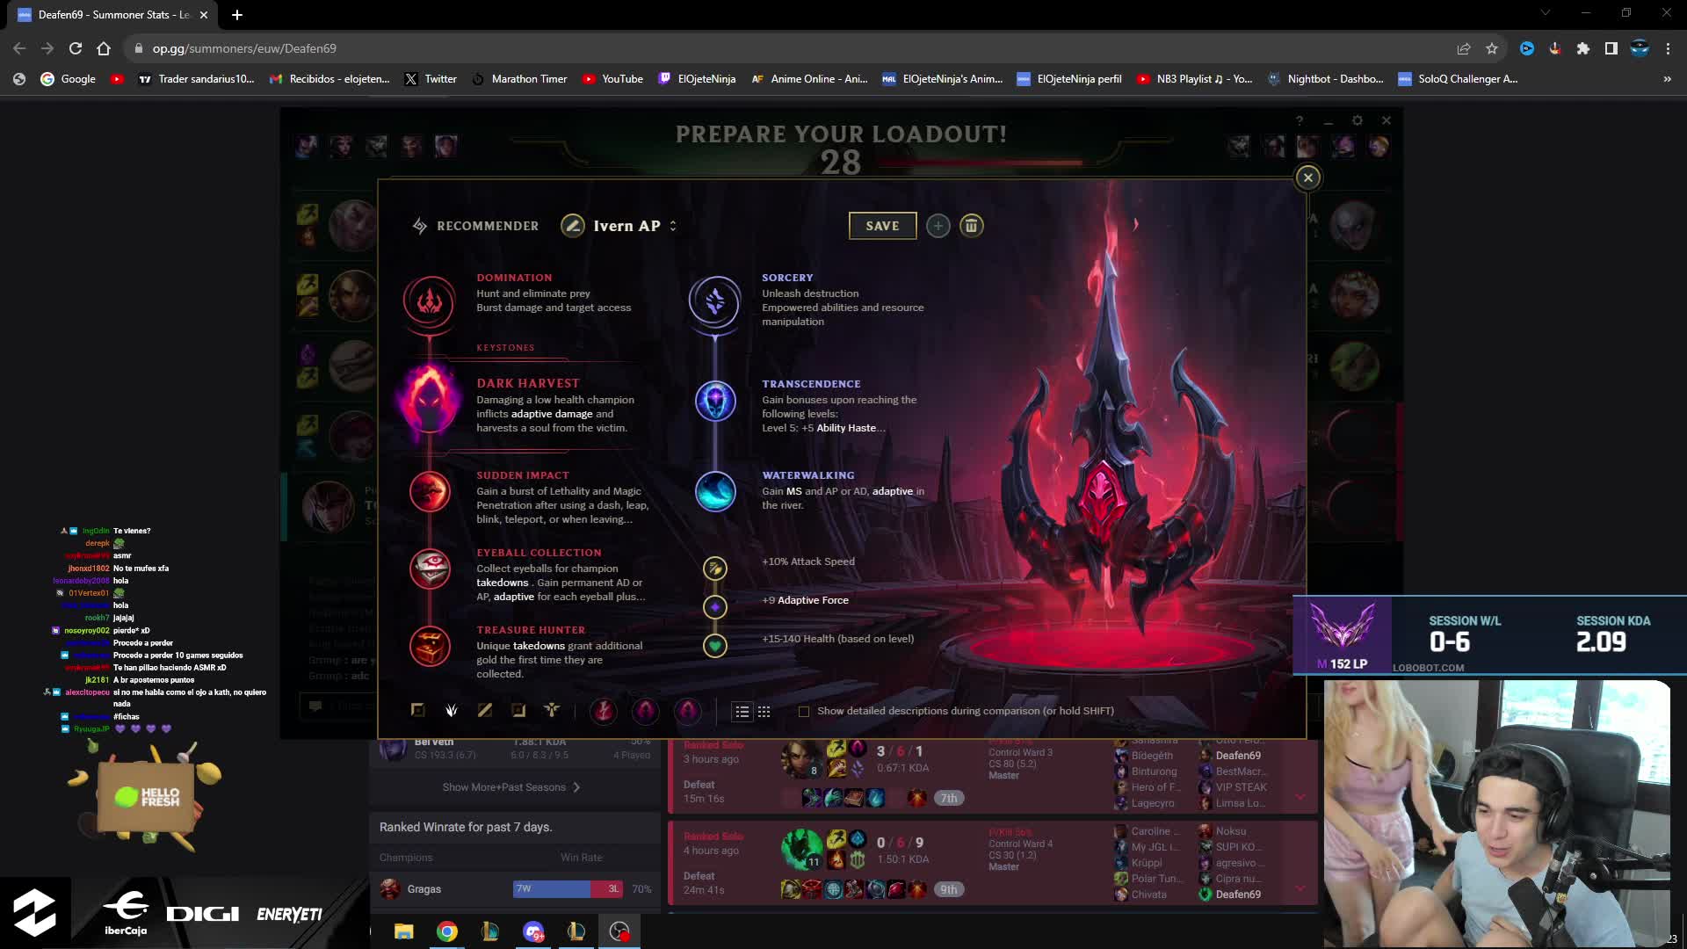Viewport: 1687px width, 949px height.
Task: Open Chrome's three-dot menu
Action: 1668,48
